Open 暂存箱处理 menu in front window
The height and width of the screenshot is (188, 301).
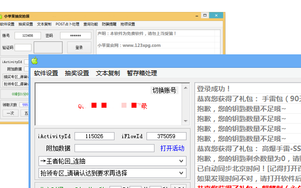[x=142, y=73]
